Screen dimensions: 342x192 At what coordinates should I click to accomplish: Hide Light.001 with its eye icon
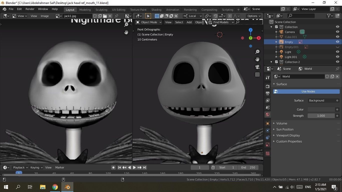337,57
